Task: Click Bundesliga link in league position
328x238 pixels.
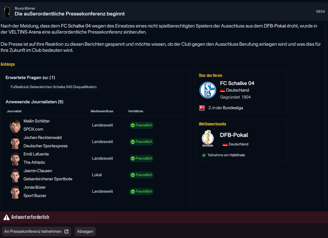Action: 233,108
